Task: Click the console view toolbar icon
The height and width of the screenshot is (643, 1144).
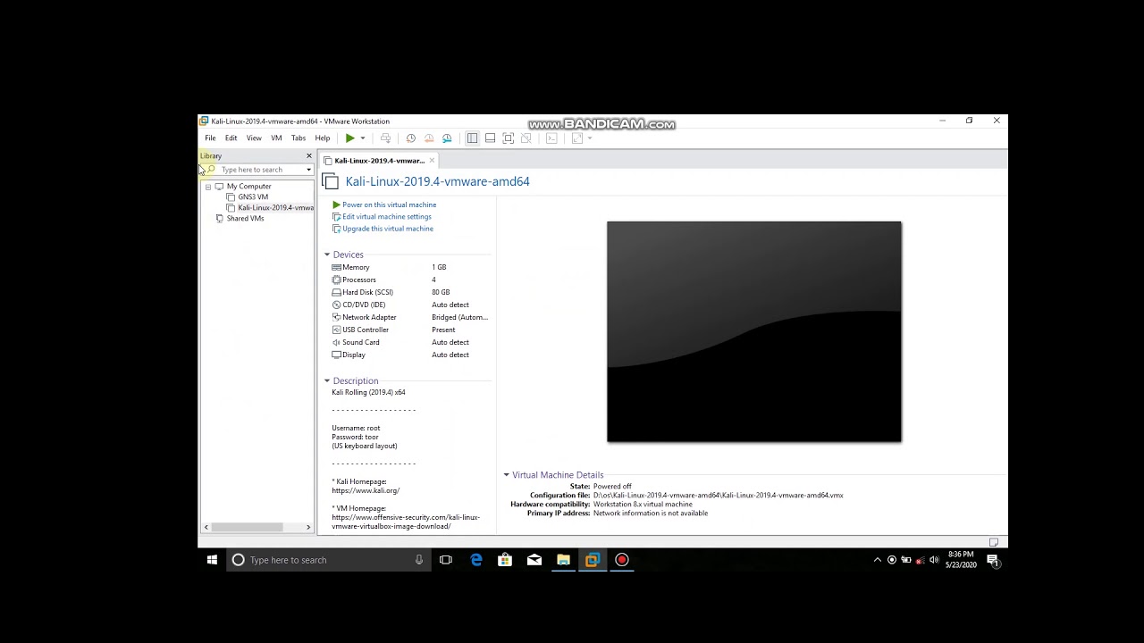Action: pos(551,138)
